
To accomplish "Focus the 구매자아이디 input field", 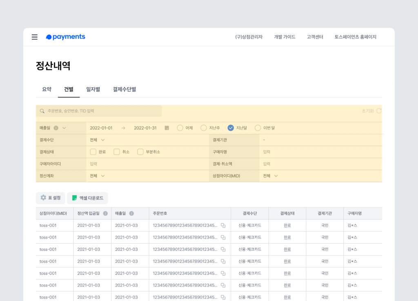I will tap(148, 164).
